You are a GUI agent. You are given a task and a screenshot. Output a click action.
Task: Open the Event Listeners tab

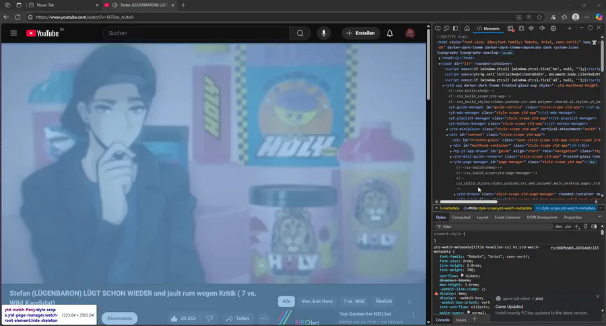click(508, 218)
